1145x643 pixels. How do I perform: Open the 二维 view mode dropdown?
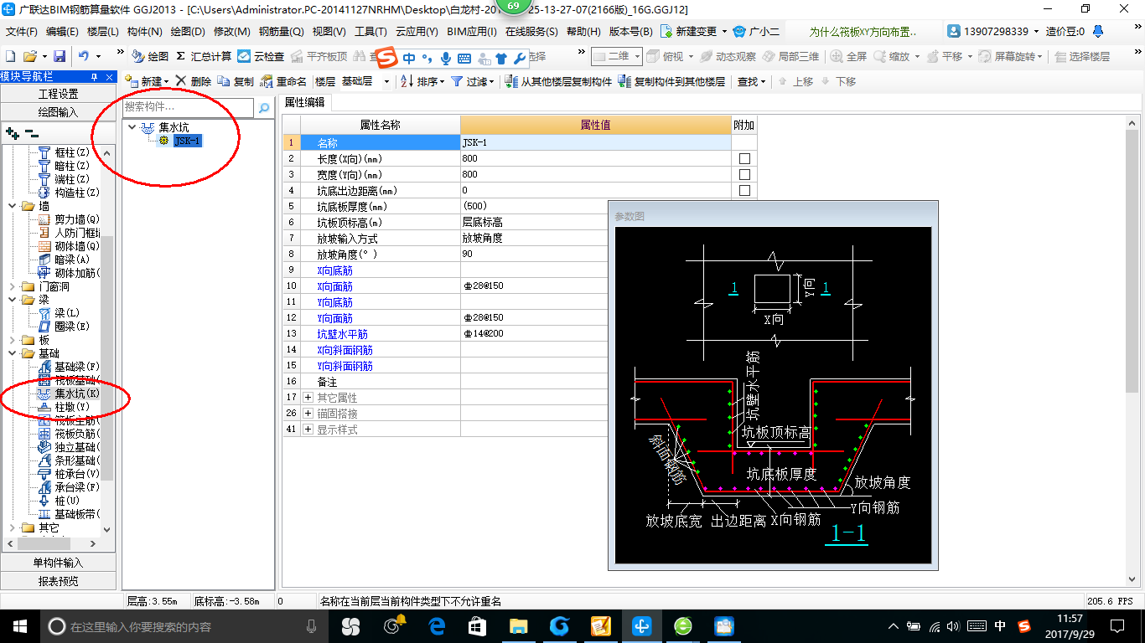tap(617, 56)
